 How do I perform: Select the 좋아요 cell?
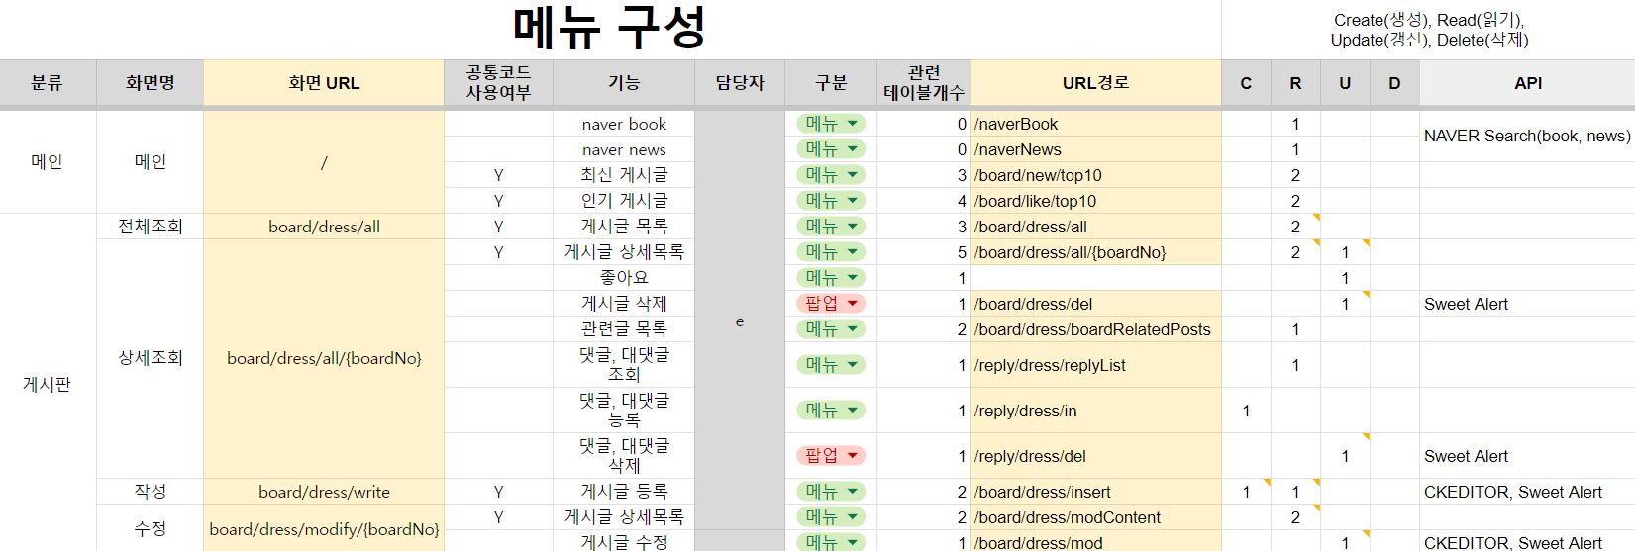point(624,278)
